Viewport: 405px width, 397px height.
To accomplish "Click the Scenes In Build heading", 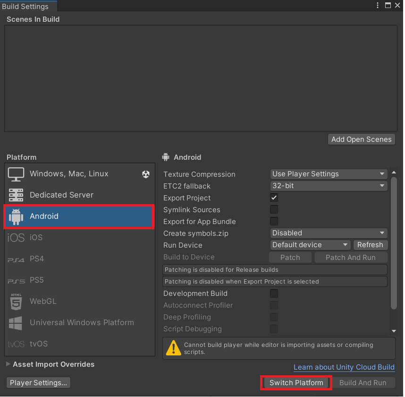I will (x=33, y=19).
